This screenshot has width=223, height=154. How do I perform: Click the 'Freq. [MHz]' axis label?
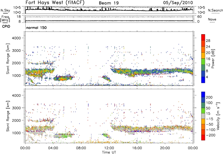click(x=5, y=19)
